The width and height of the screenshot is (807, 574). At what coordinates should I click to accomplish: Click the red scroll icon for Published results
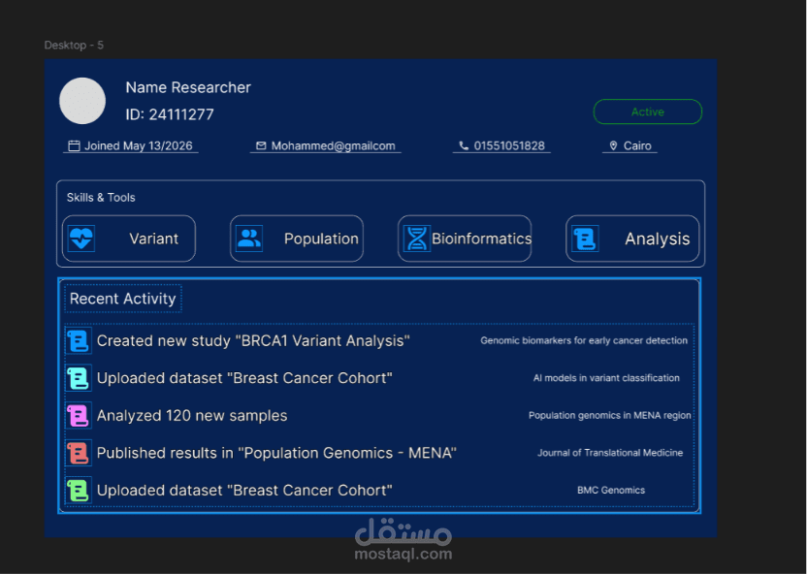(x=79, y=453)
